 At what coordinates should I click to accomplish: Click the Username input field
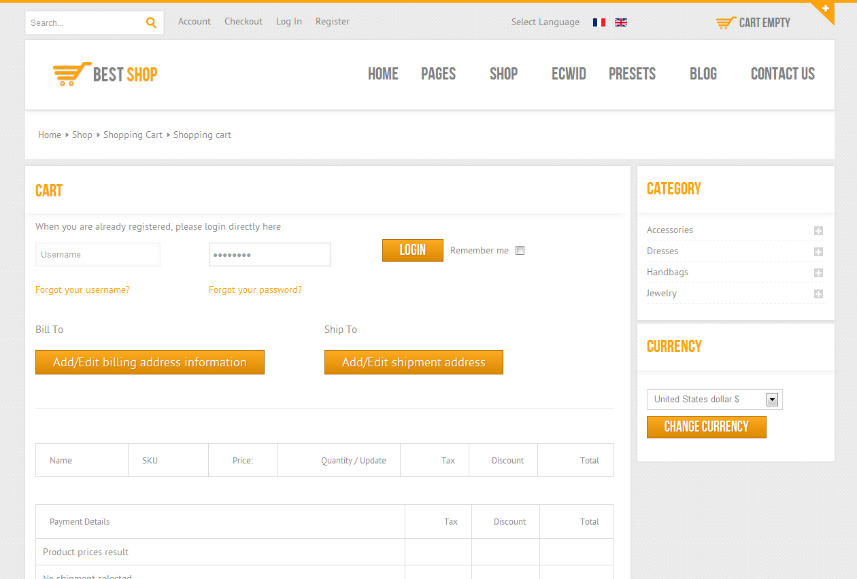point(97,254)
